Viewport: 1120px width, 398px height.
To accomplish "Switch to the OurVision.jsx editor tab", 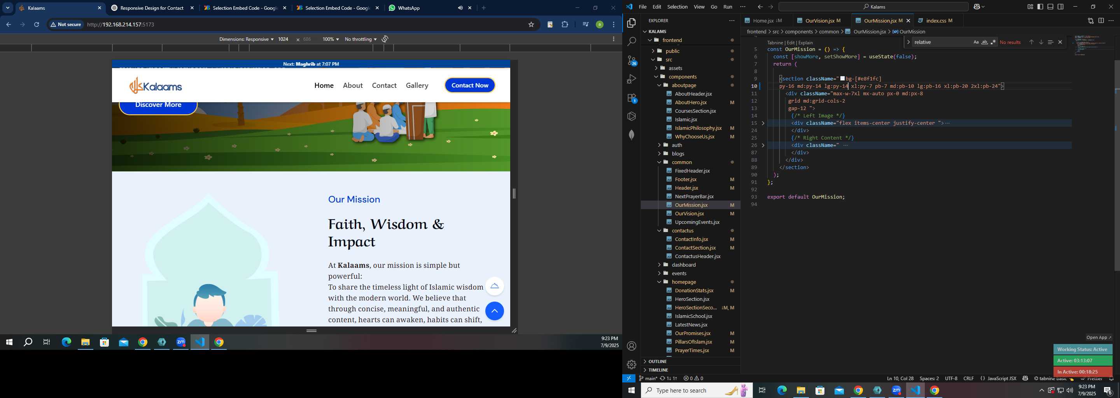I will pyautogui.click(x=823, y=21).
